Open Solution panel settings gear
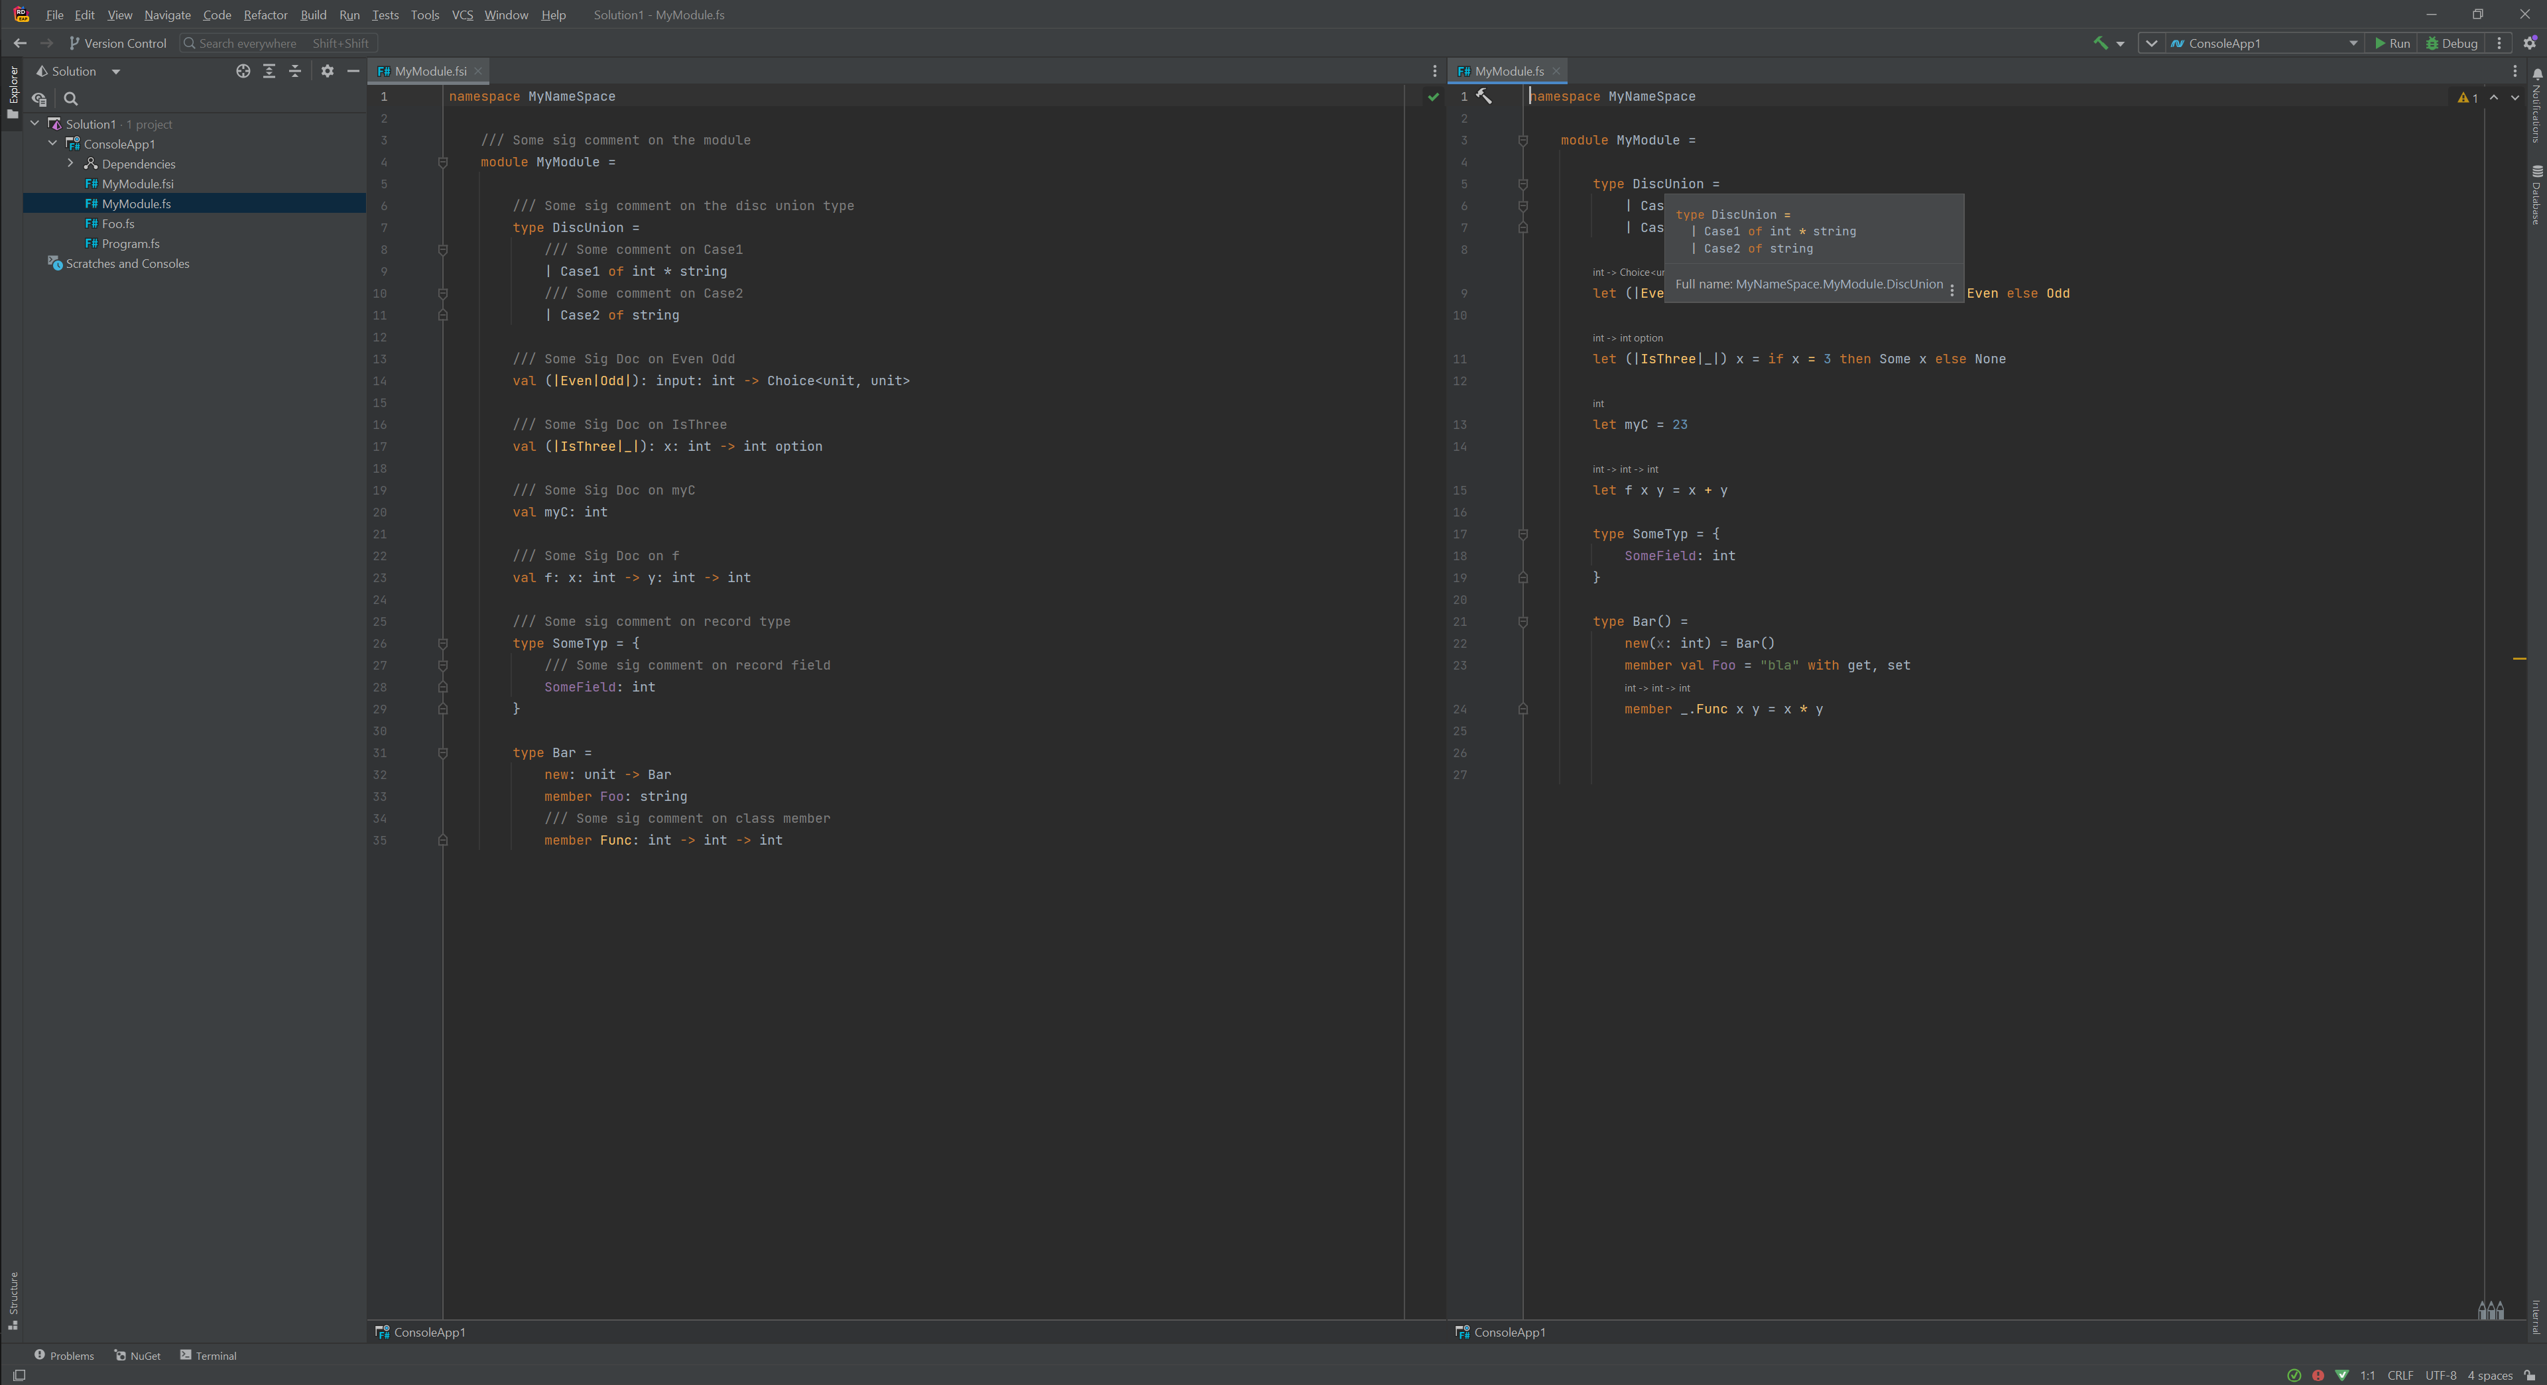2547x1385 pixels. [328, 71]
